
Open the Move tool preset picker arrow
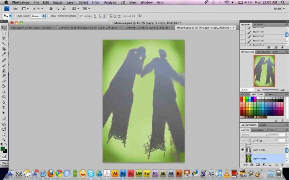pos(10,16)
